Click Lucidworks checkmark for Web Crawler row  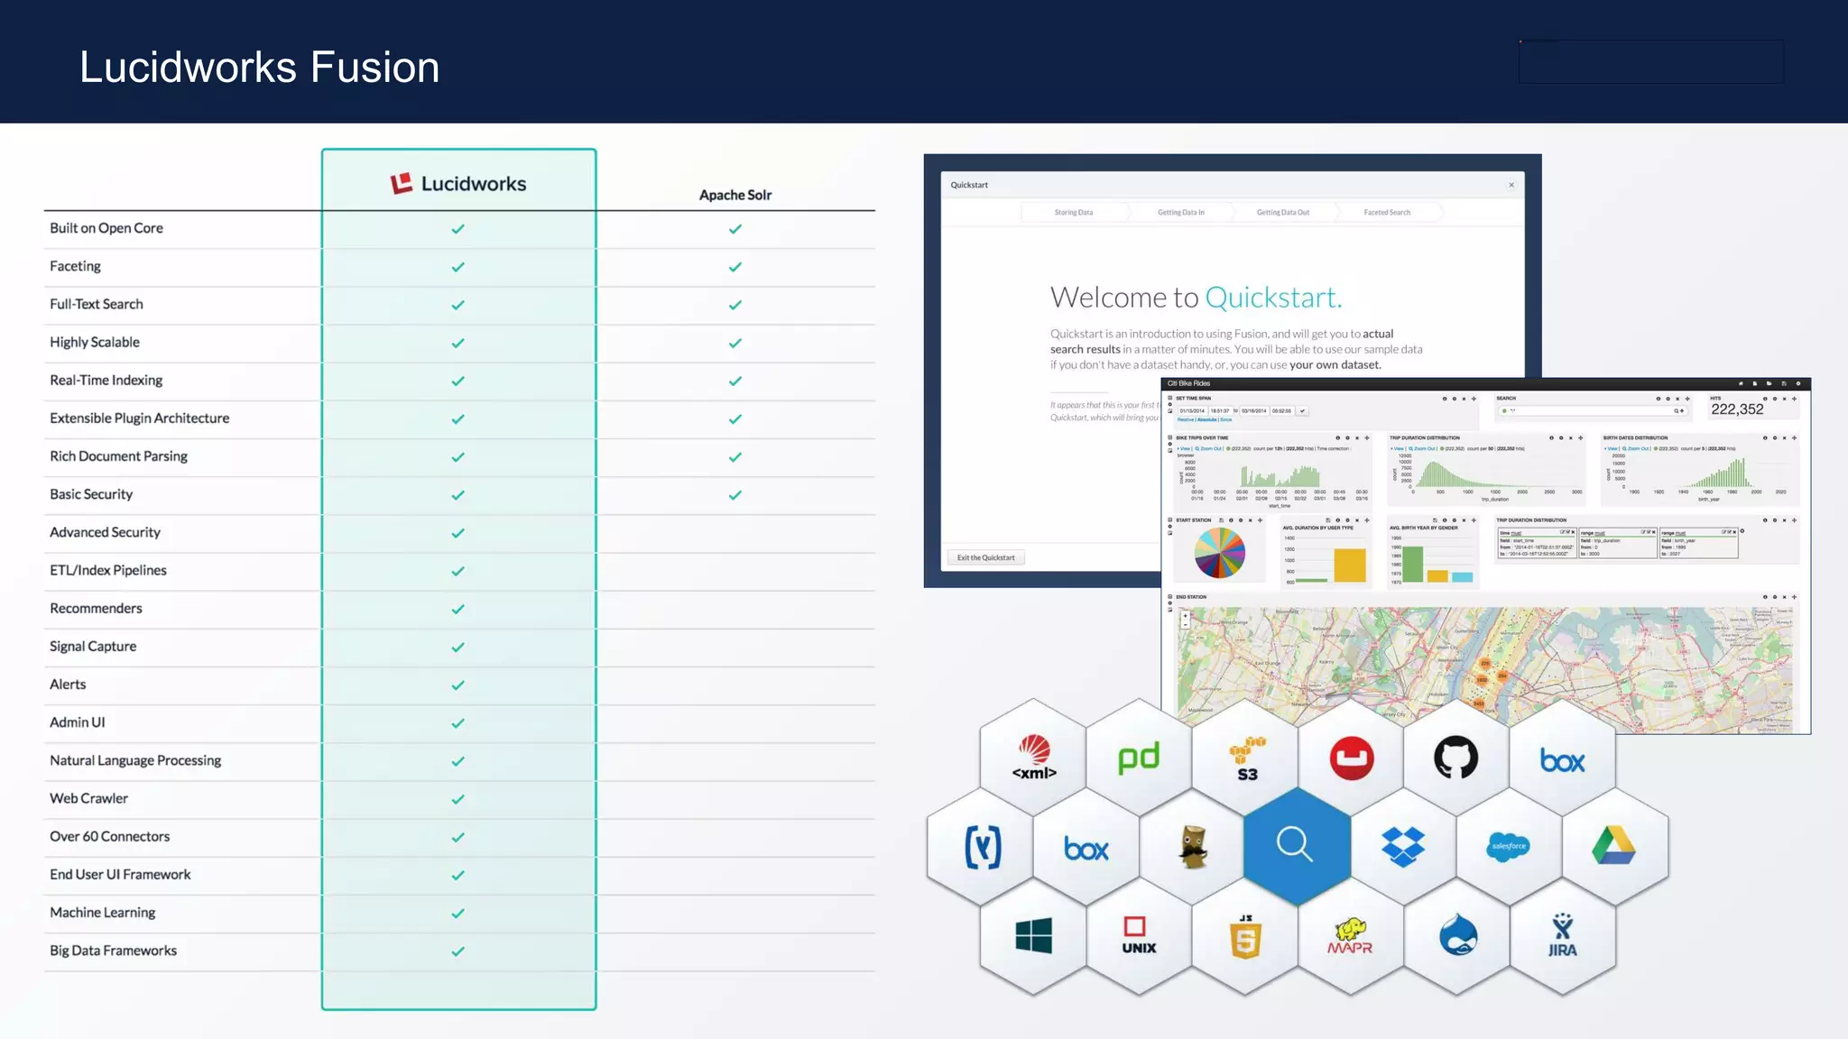click(458, 799)
